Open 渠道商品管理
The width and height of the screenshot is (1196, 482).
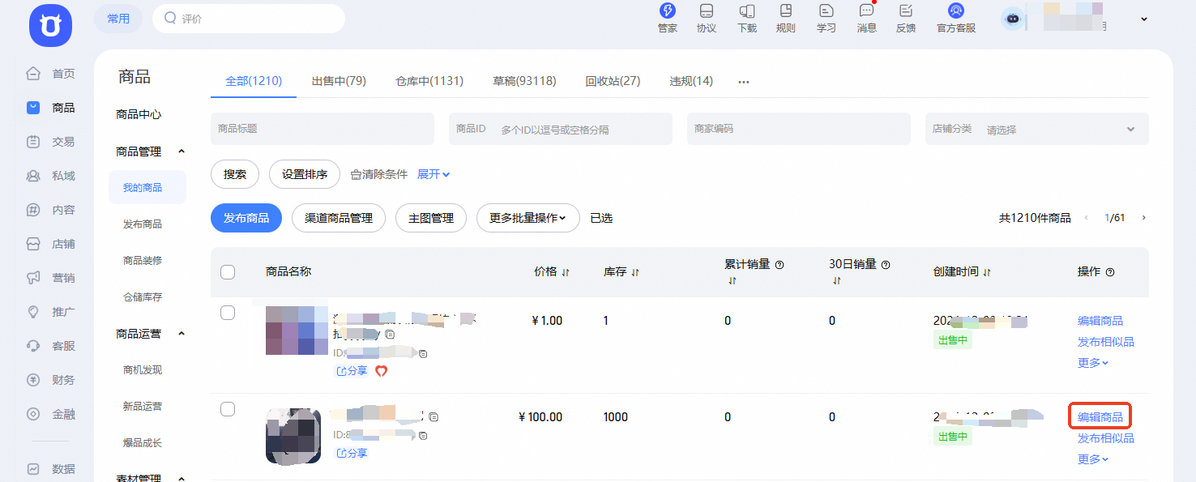pyautogui.click(x=339, y=218)
